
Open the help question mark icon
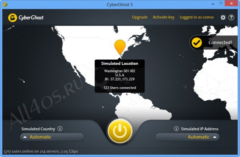(231, 18)
